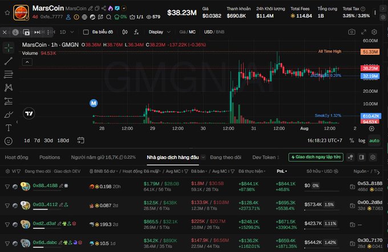Expand Nhà giao dịch hàng đầu dropdown arrow

(203, 157)
